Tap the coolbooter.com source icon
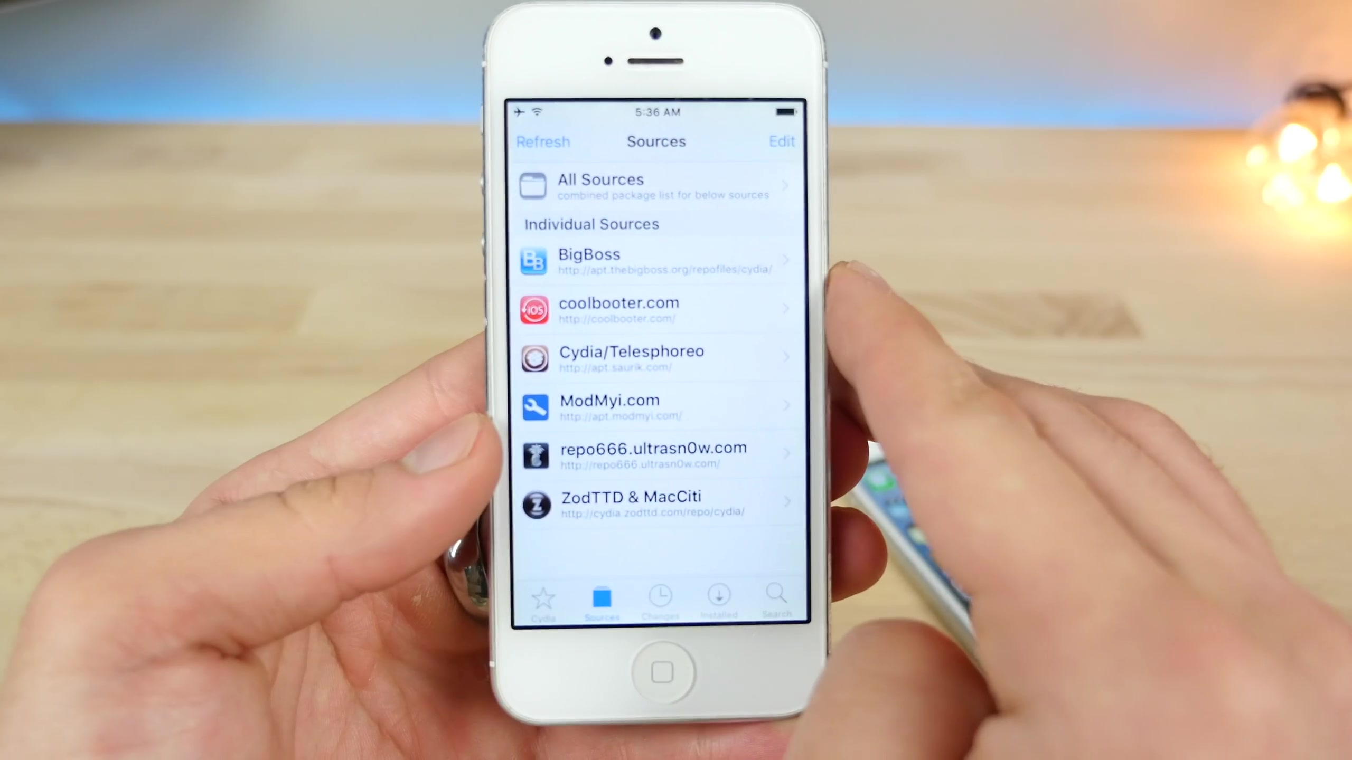1352x760 pixels. coord(535,309)
